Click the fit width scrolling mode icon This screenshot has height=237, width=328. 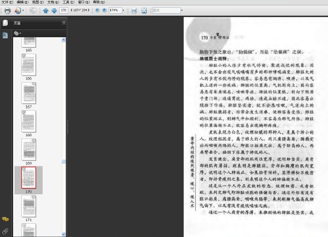[134, 10]
